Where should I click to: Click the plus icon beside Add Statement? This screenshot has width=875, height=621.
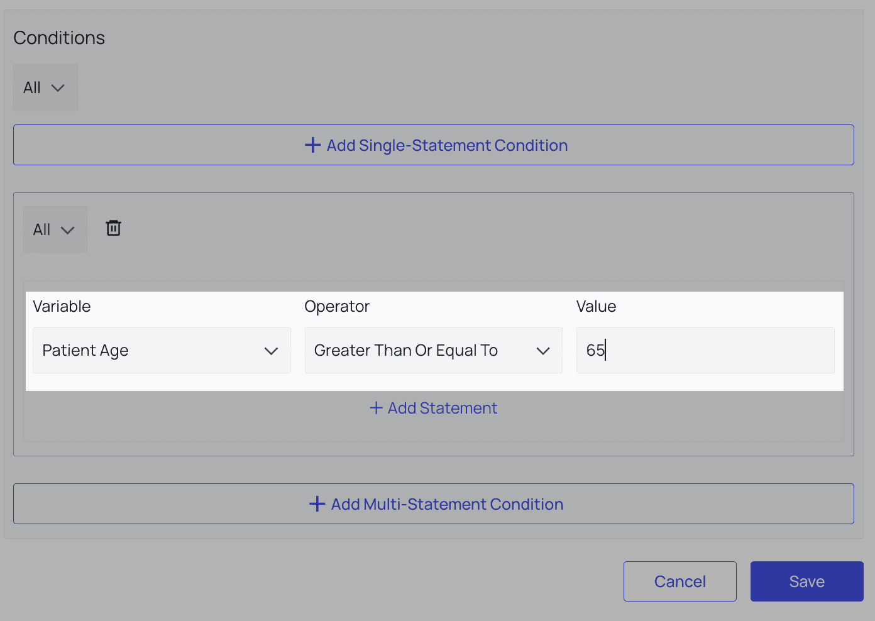pyautogui.click(x=377, y=408)
